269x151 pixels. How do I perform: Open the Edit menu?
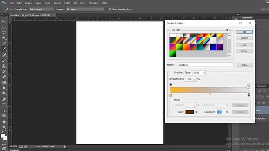click(19, 3)
